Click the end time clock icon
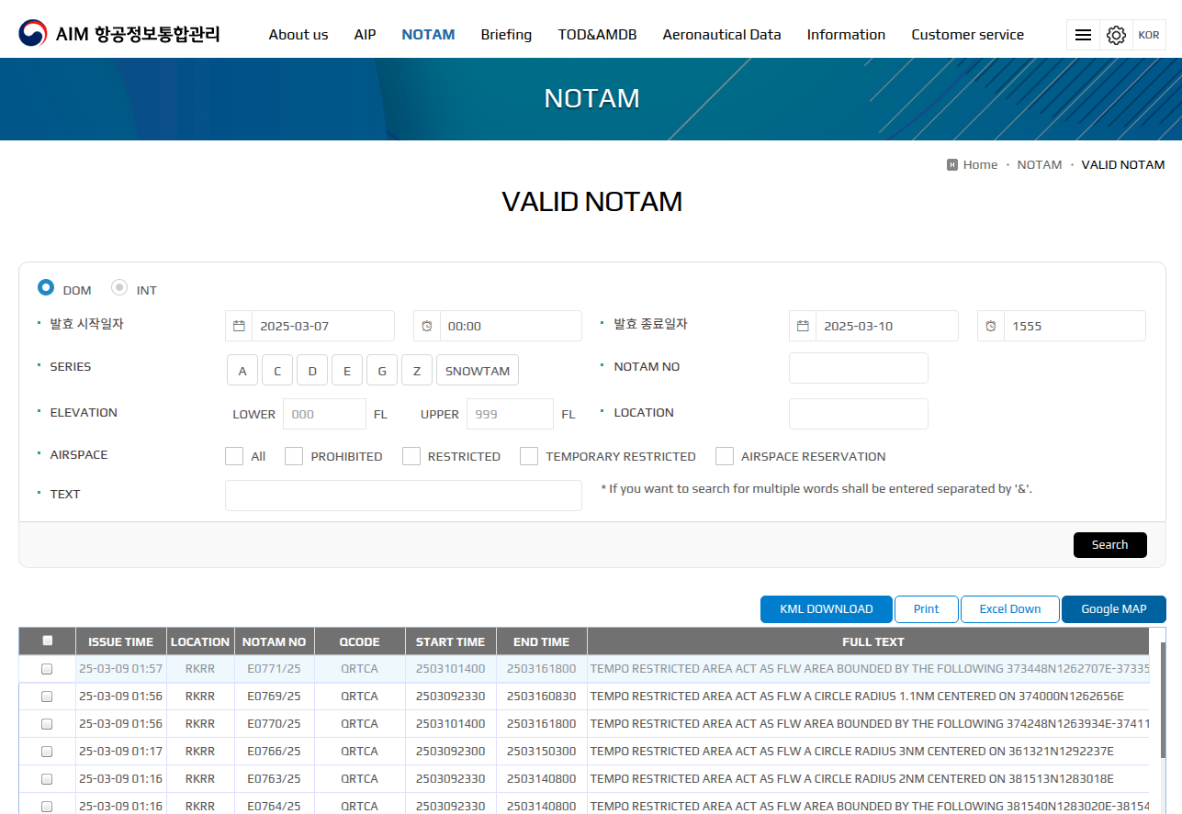This screenshot has height=814, width=1182. coord(991,326)
